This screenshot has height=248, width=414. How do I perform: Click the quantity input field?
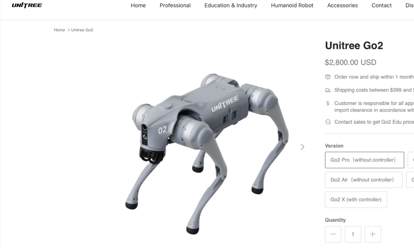(x=353, y=234)
